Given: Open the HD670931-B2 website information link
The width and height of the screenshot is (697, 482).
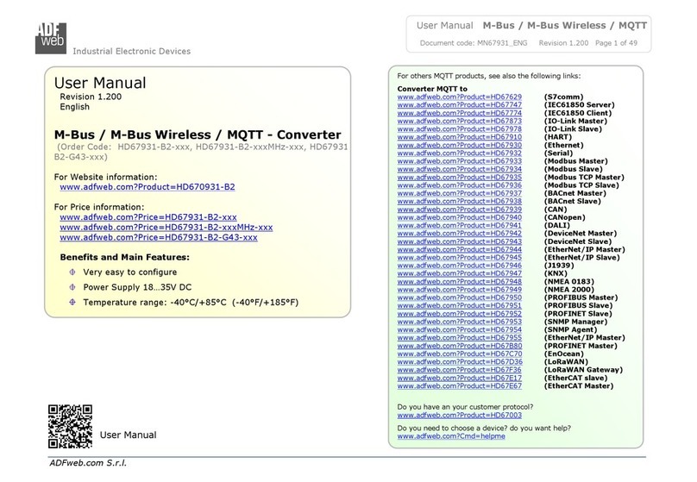Looking at the screenshot, I should 148,187.
